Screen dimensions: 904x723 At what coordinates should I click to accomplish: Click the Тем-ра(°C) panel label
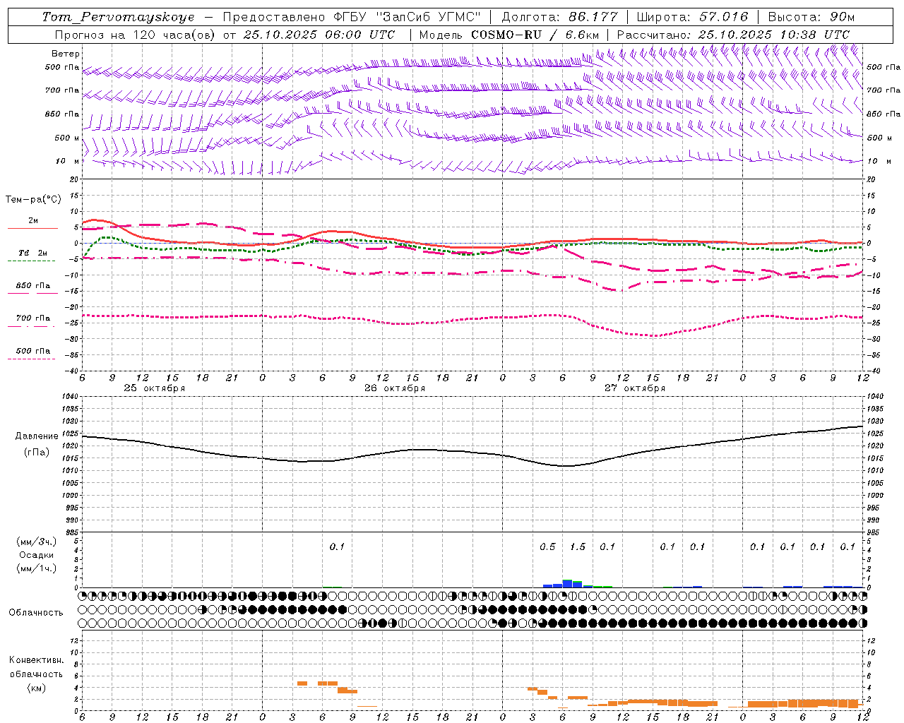[x=33, y=200]
